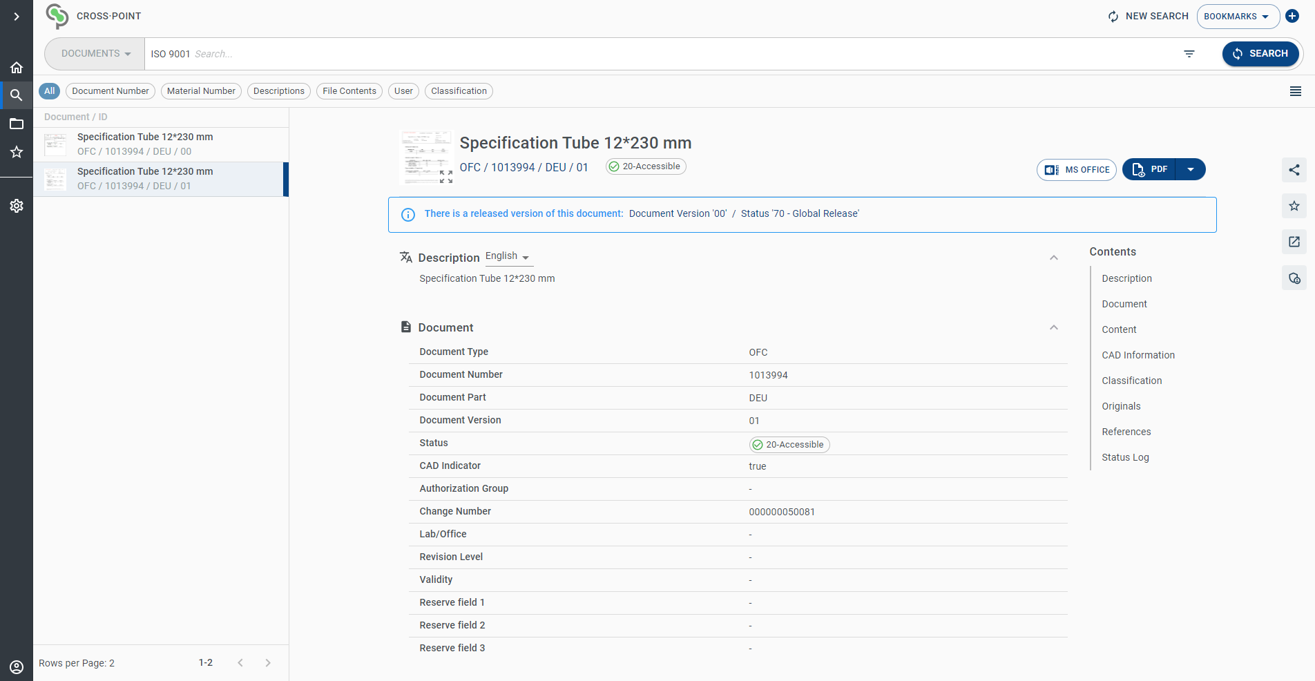Viewport: 1315px width, 681px height.
Task: Expand the left sidebar with the chevron icon
Action: tap(17, 17)
